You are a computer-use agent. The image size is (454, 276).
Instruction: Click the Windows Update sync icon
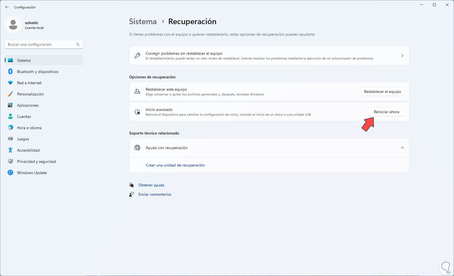point(10,173)
